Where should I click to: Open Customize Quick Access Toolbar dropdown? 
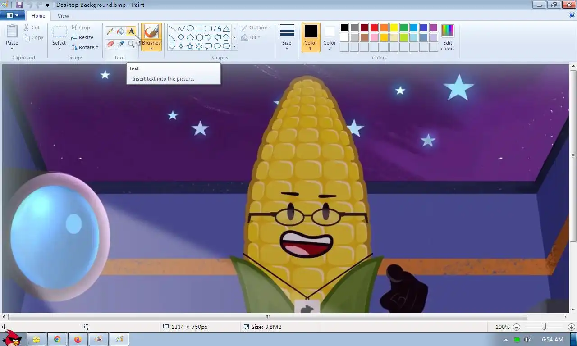pos(47,5)
